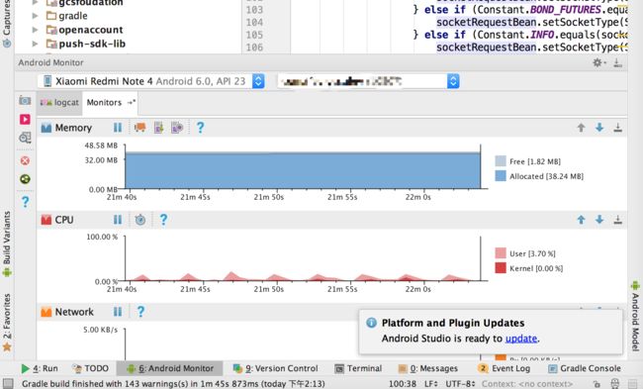The width and height of the screenshot is (643, 389).
Task: Click the LF line separator selector
Action: click(431, 384)
